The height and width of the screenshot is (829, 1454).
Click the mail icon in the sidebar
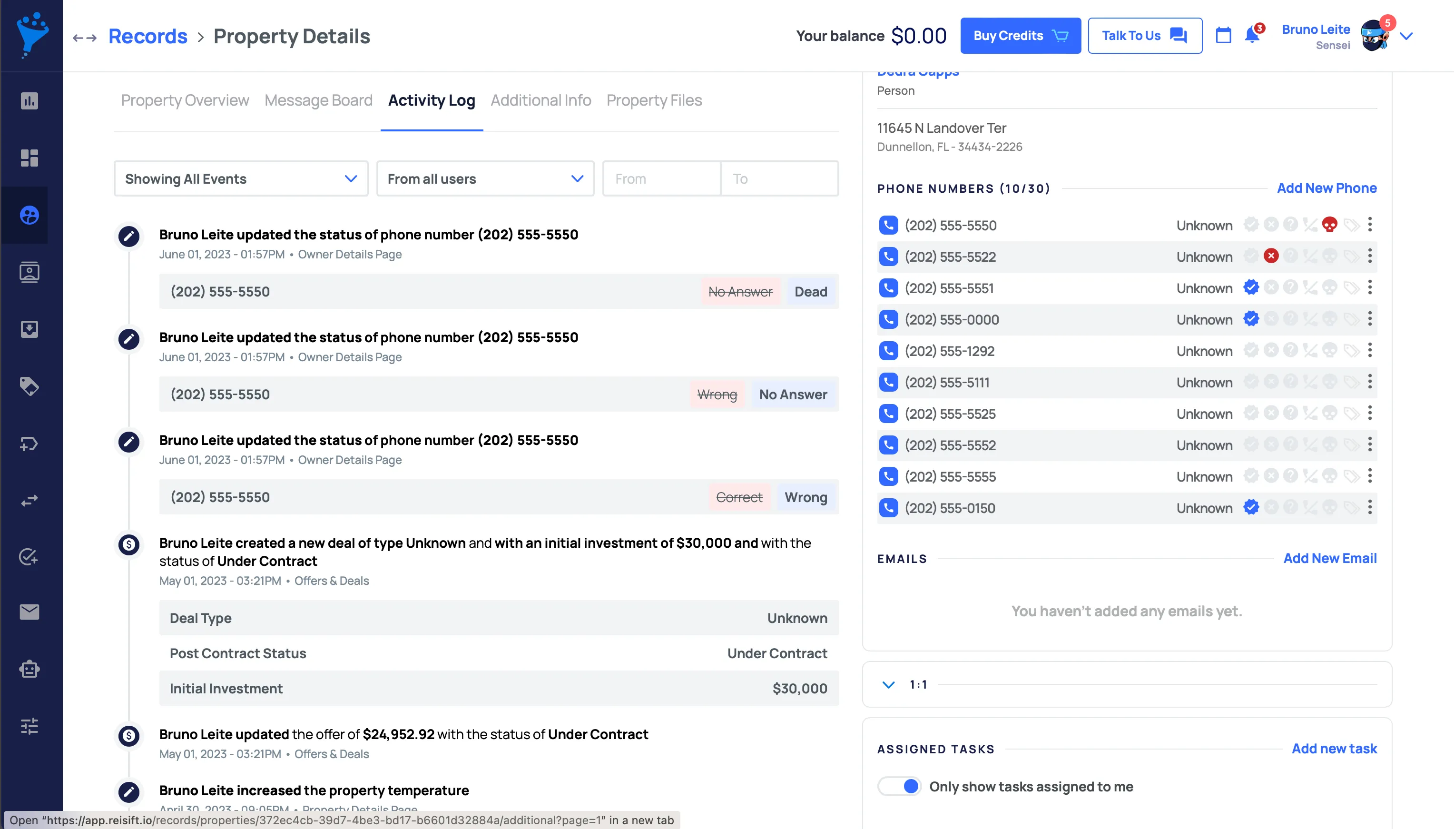pyautogui.click(x=29, y=612)
